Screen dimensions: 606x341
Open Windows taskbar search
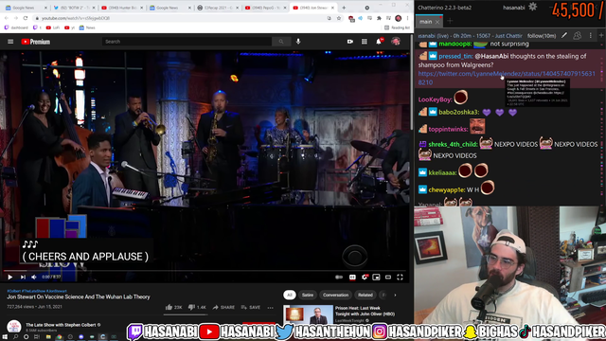coord(15,337)
